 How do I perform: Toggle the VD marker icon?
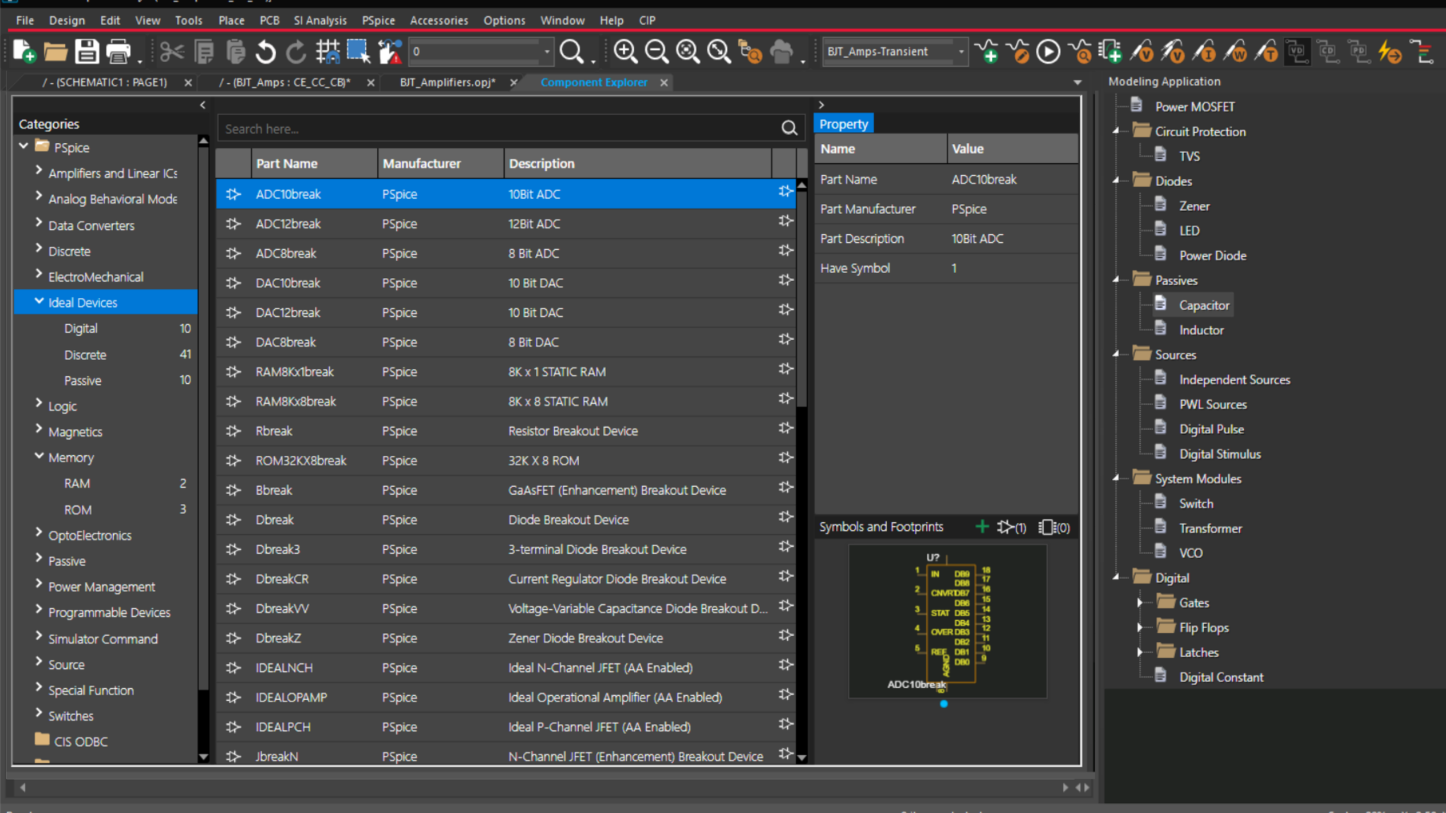(x=1298, y=52)
